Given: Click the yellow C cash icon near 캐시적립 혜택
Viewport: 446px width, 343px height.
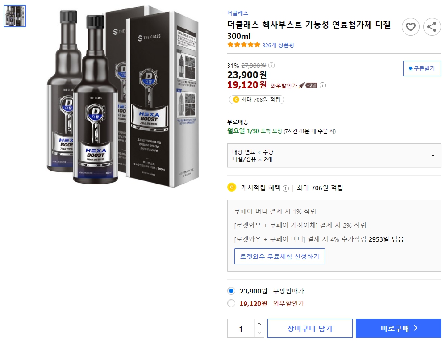Looking at the screenshot, I should click(231, 188).
